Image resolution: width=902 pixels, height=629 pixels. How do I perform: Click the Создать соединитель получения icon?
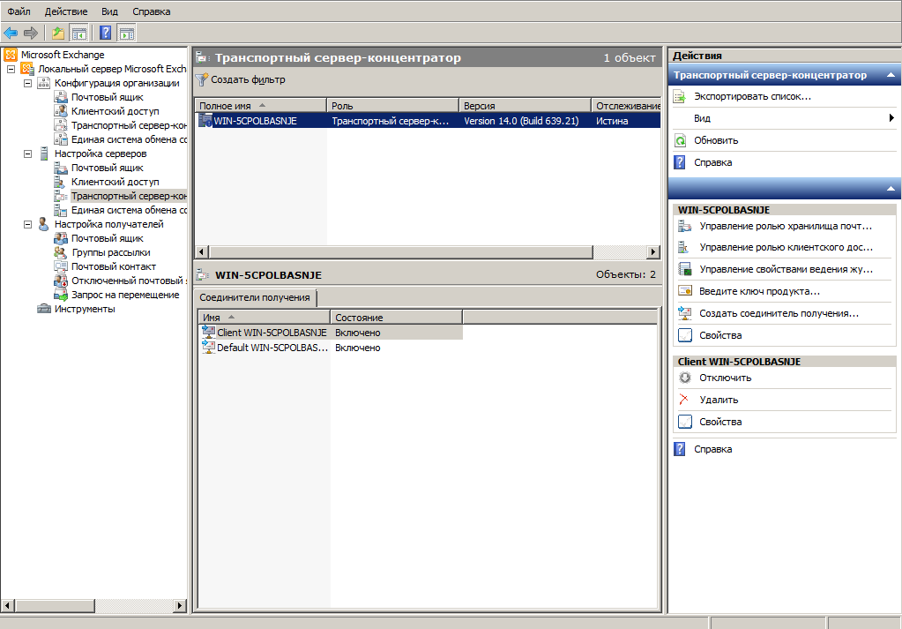click(x=684, y=313)
